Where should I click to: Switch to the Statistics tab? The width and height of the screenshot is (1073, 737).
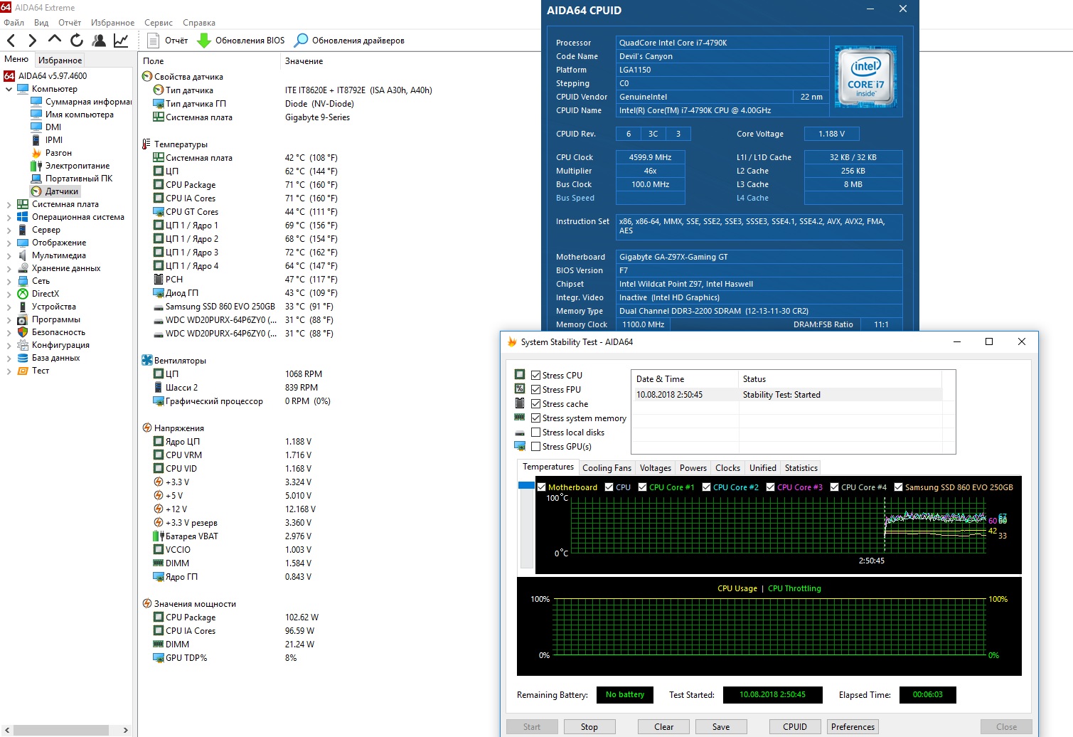[x=801, y=468]
